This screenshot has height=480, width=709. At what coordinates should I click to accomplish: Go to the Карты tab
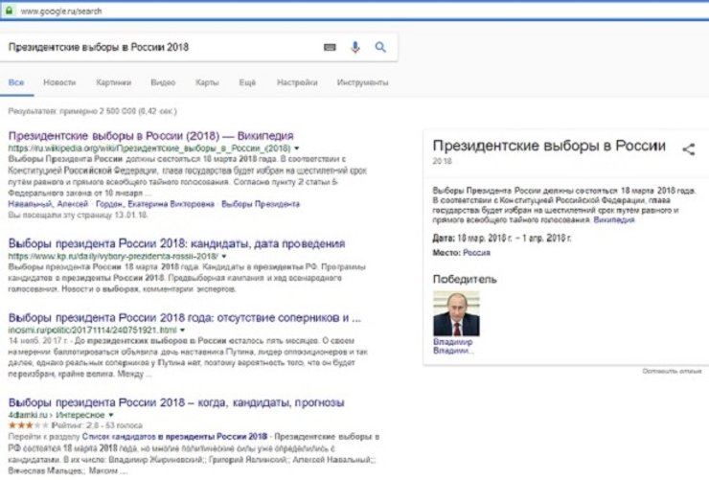(x=207, y=82)
